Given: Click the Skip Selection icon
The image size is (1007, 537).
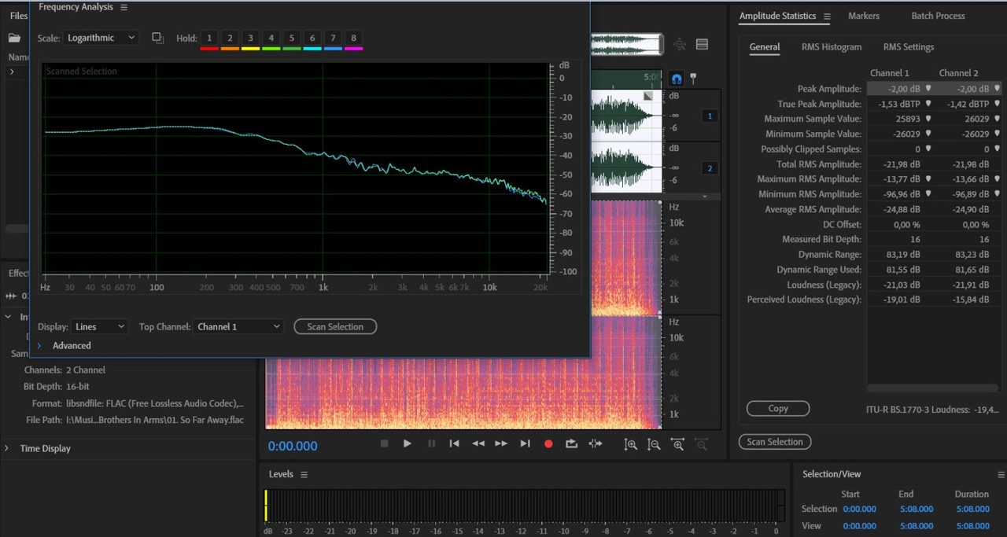Looking at the screenshot, I should tap(596, 443).
